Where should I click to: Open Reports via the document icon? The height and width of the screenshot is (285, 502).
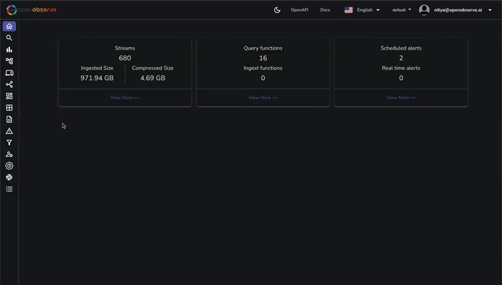tap(9, 119)
